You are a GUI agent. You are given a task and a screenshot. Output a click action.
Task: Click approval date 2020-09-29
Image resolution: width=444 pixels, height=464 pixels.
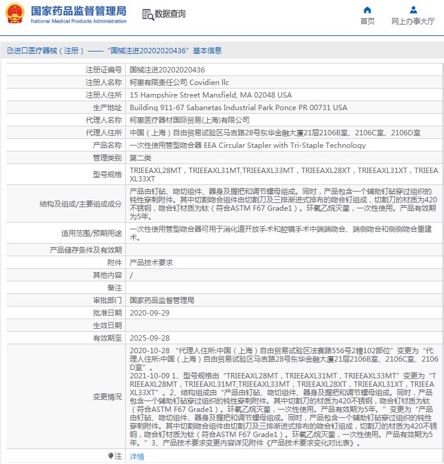pyautogui.click(x=150, y=313)
